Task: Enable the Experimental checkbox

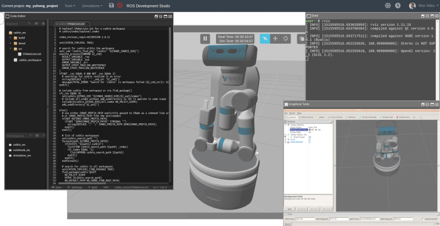Action: 423,219
